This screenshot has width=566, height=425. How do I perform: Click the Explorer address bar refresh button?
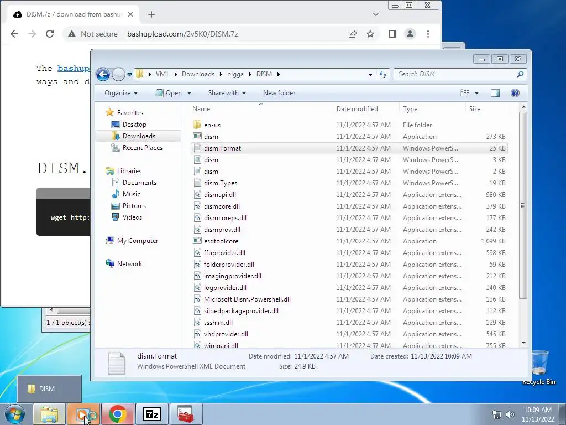[382, 75]
